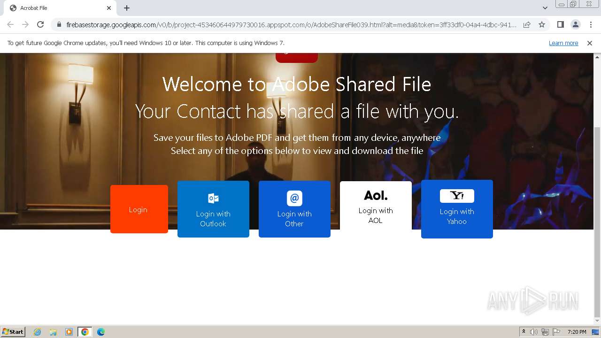
Task: Close the Acrobat File tab
Action: coord(109,8)
